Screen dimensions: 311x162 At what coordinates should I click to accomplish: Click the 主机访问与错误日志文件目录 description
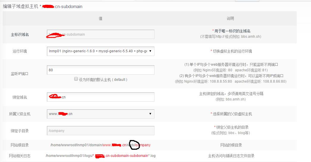pyautogui.click(x=231, y=156)
